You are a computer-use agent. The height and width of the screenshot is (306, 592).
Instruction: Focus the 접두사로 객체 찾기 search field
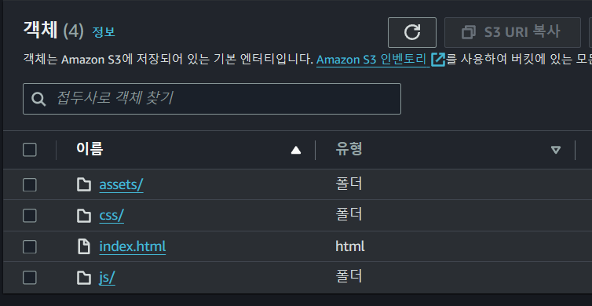212,99
